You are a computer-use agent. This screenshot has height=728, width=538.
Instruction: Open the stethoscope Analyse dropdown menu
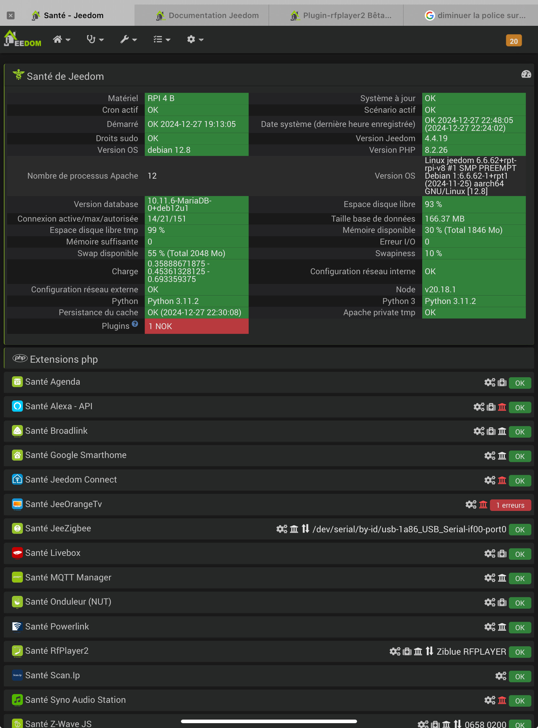pyautogui.click(x=95, y=39)
